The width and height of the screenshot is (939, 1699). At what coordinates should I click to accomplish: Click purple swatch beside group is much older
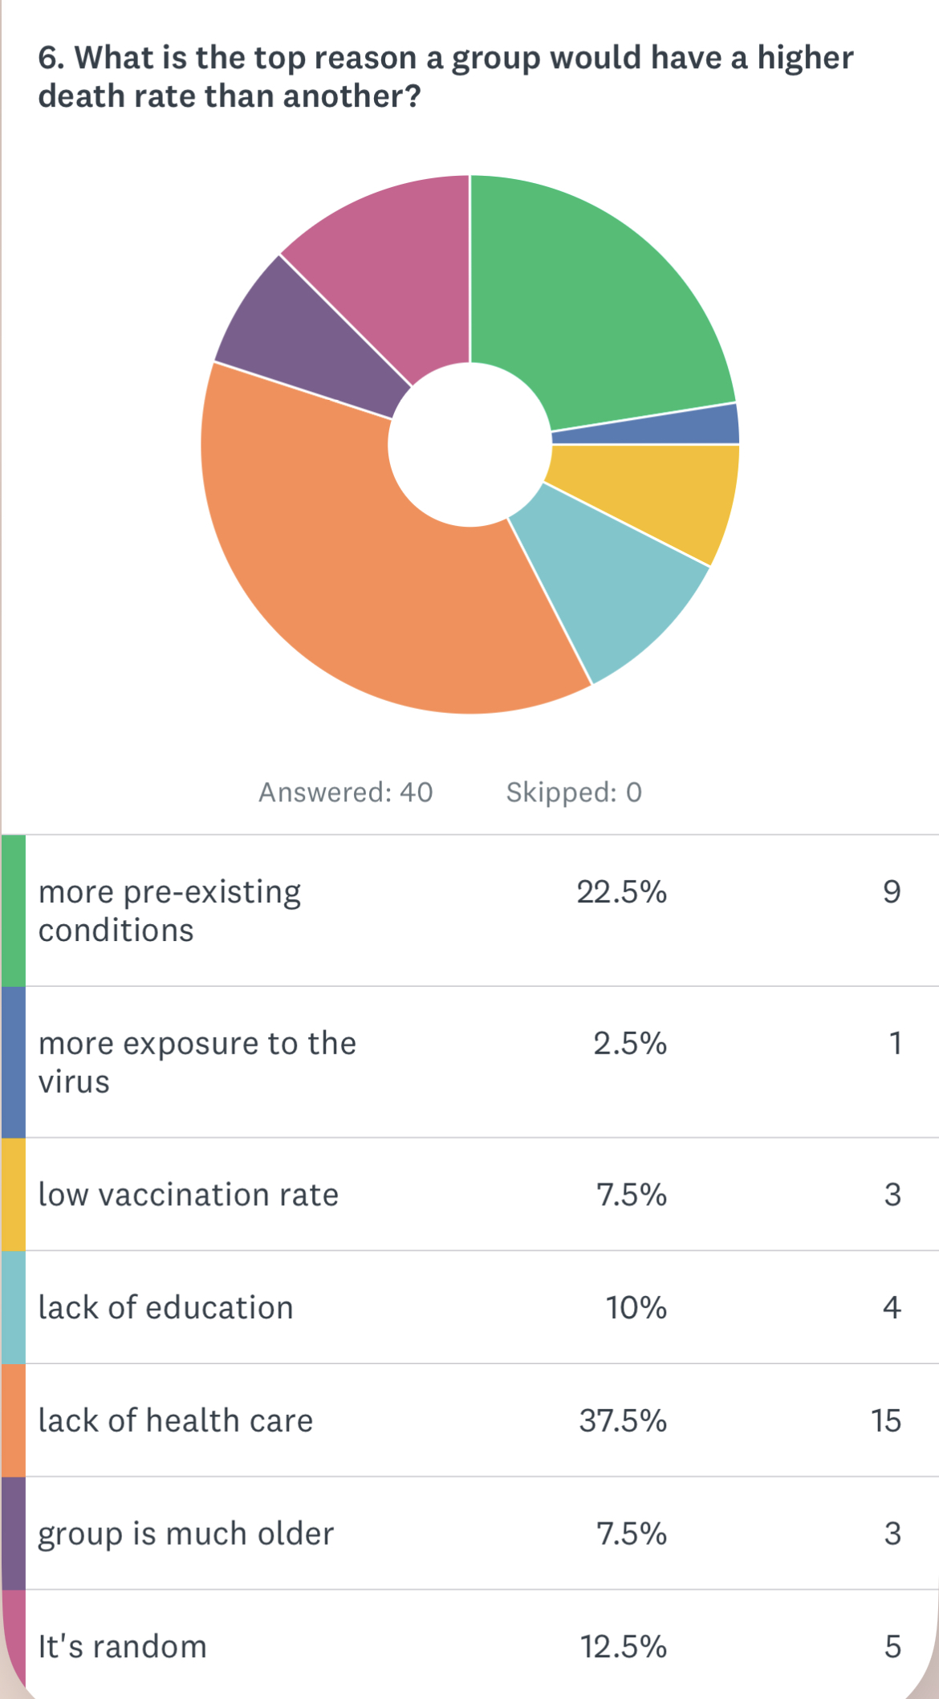13,1533
